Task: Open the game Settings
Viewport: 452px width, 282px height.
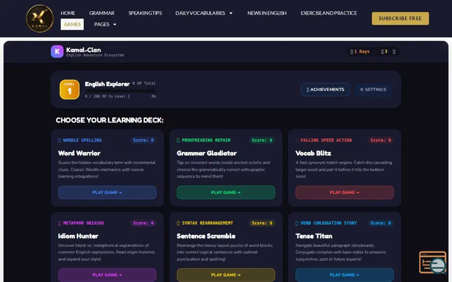Action: [373, 90]
